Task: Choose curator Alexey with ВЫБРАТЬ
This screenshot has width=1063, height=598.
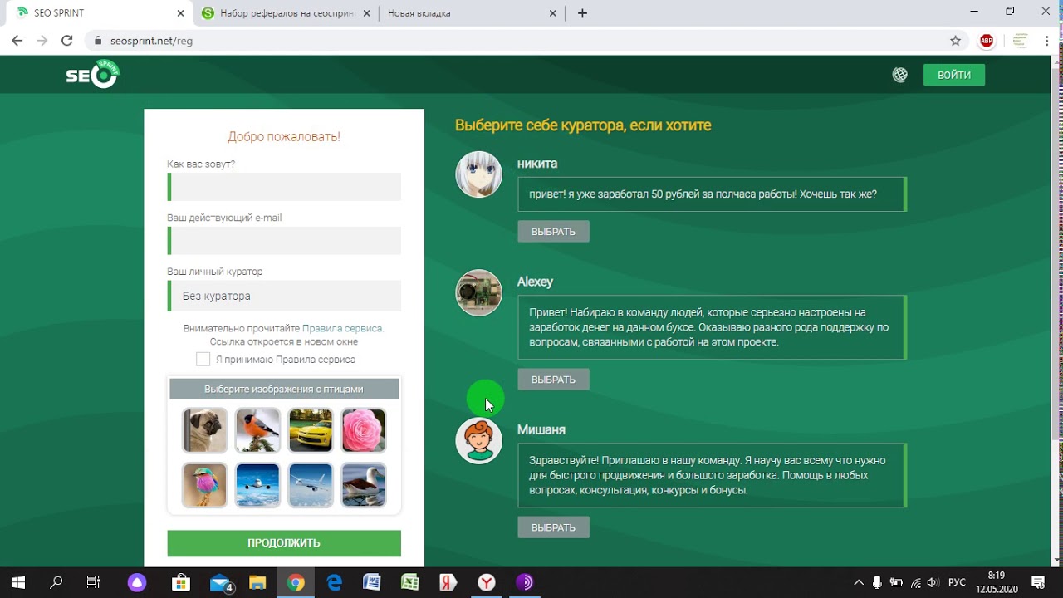Action: click(x=553, y=380)
